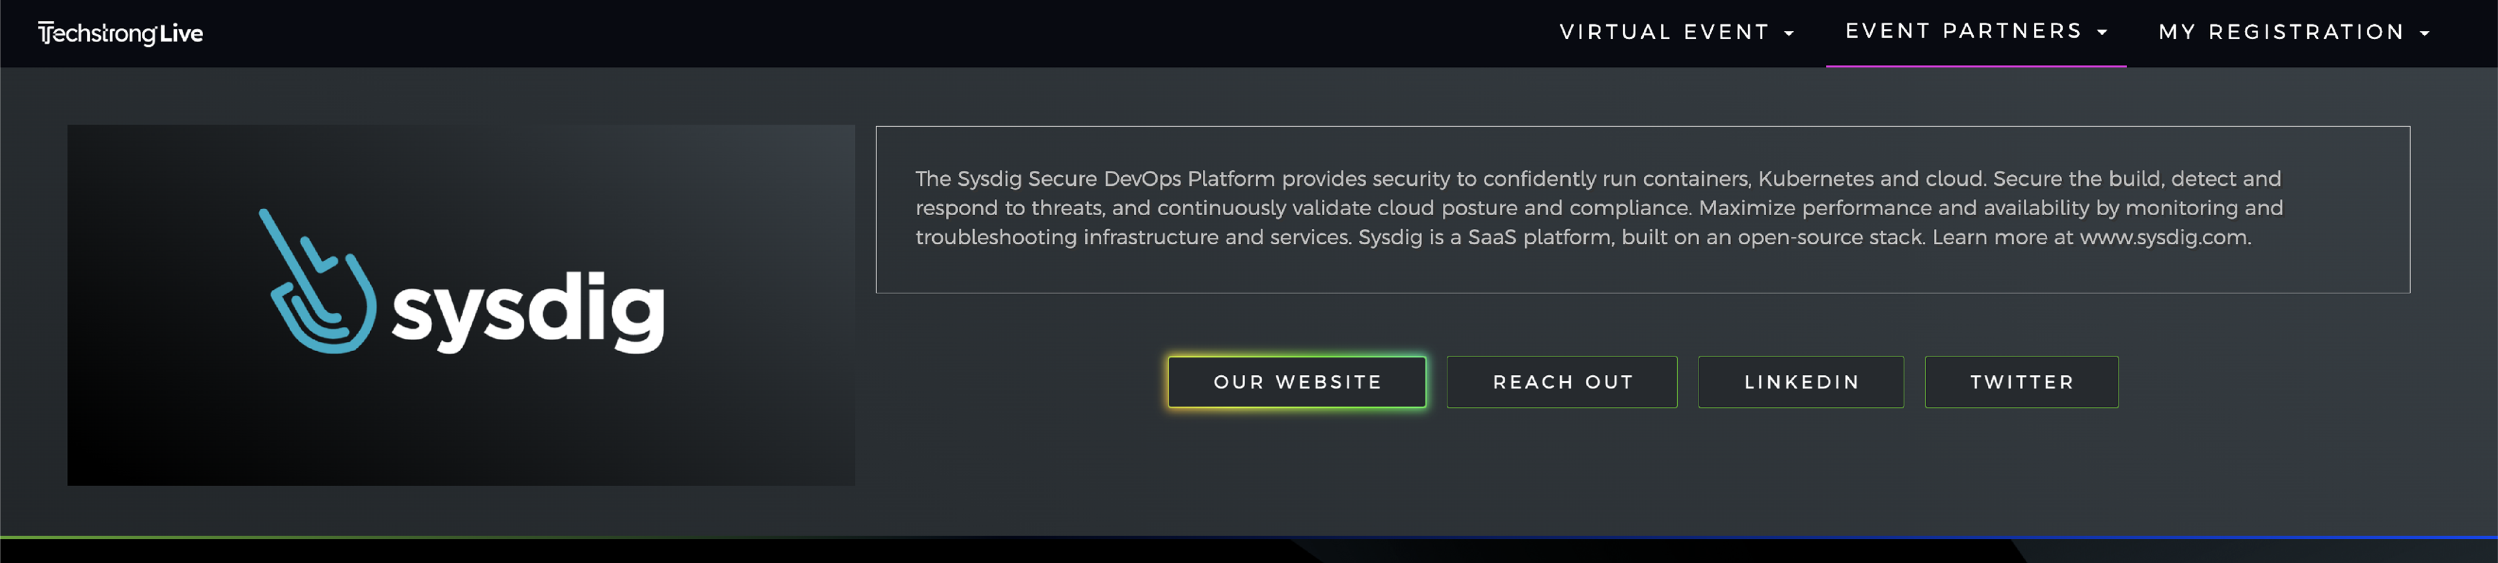Visit Sysdig via Our Website button
2498x563 pixels.
coord(1296,382)
